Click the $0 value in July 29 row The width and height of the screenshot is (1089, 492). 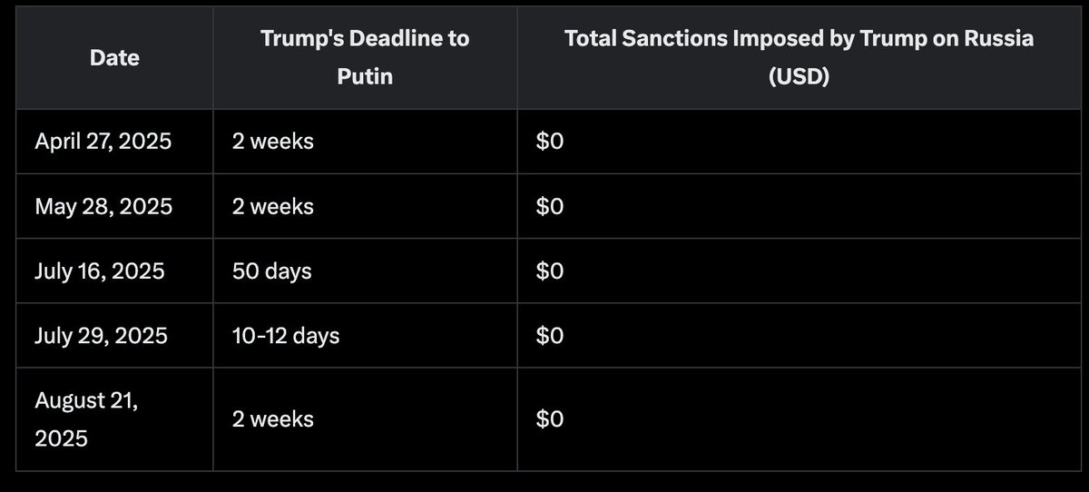click(550, 336)
